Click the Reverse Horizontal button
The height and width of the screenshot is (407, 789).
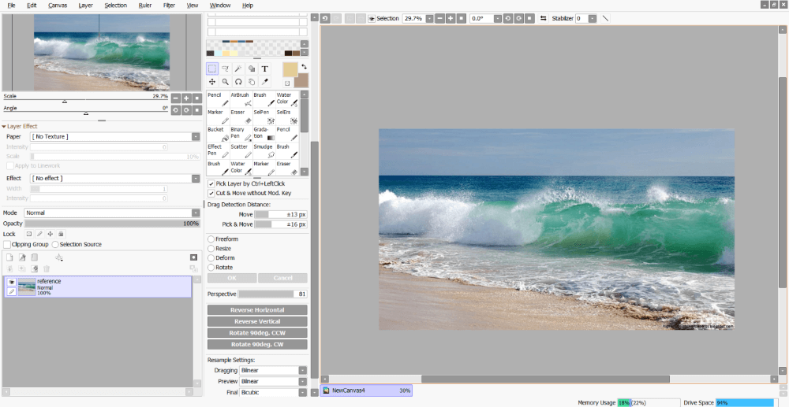[257, 310]
